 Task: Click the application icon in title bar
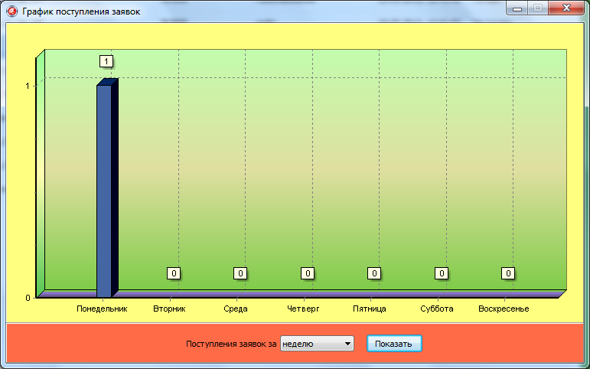[12, 11]
